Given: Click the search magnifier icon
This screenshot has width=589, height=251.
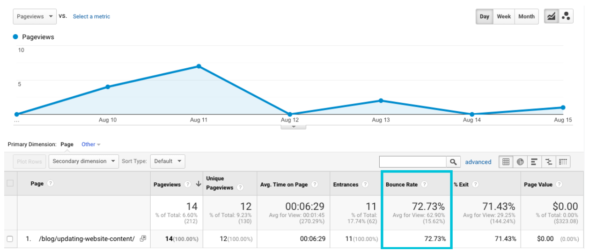Looking at the screenshot, I should pos(453,162).
